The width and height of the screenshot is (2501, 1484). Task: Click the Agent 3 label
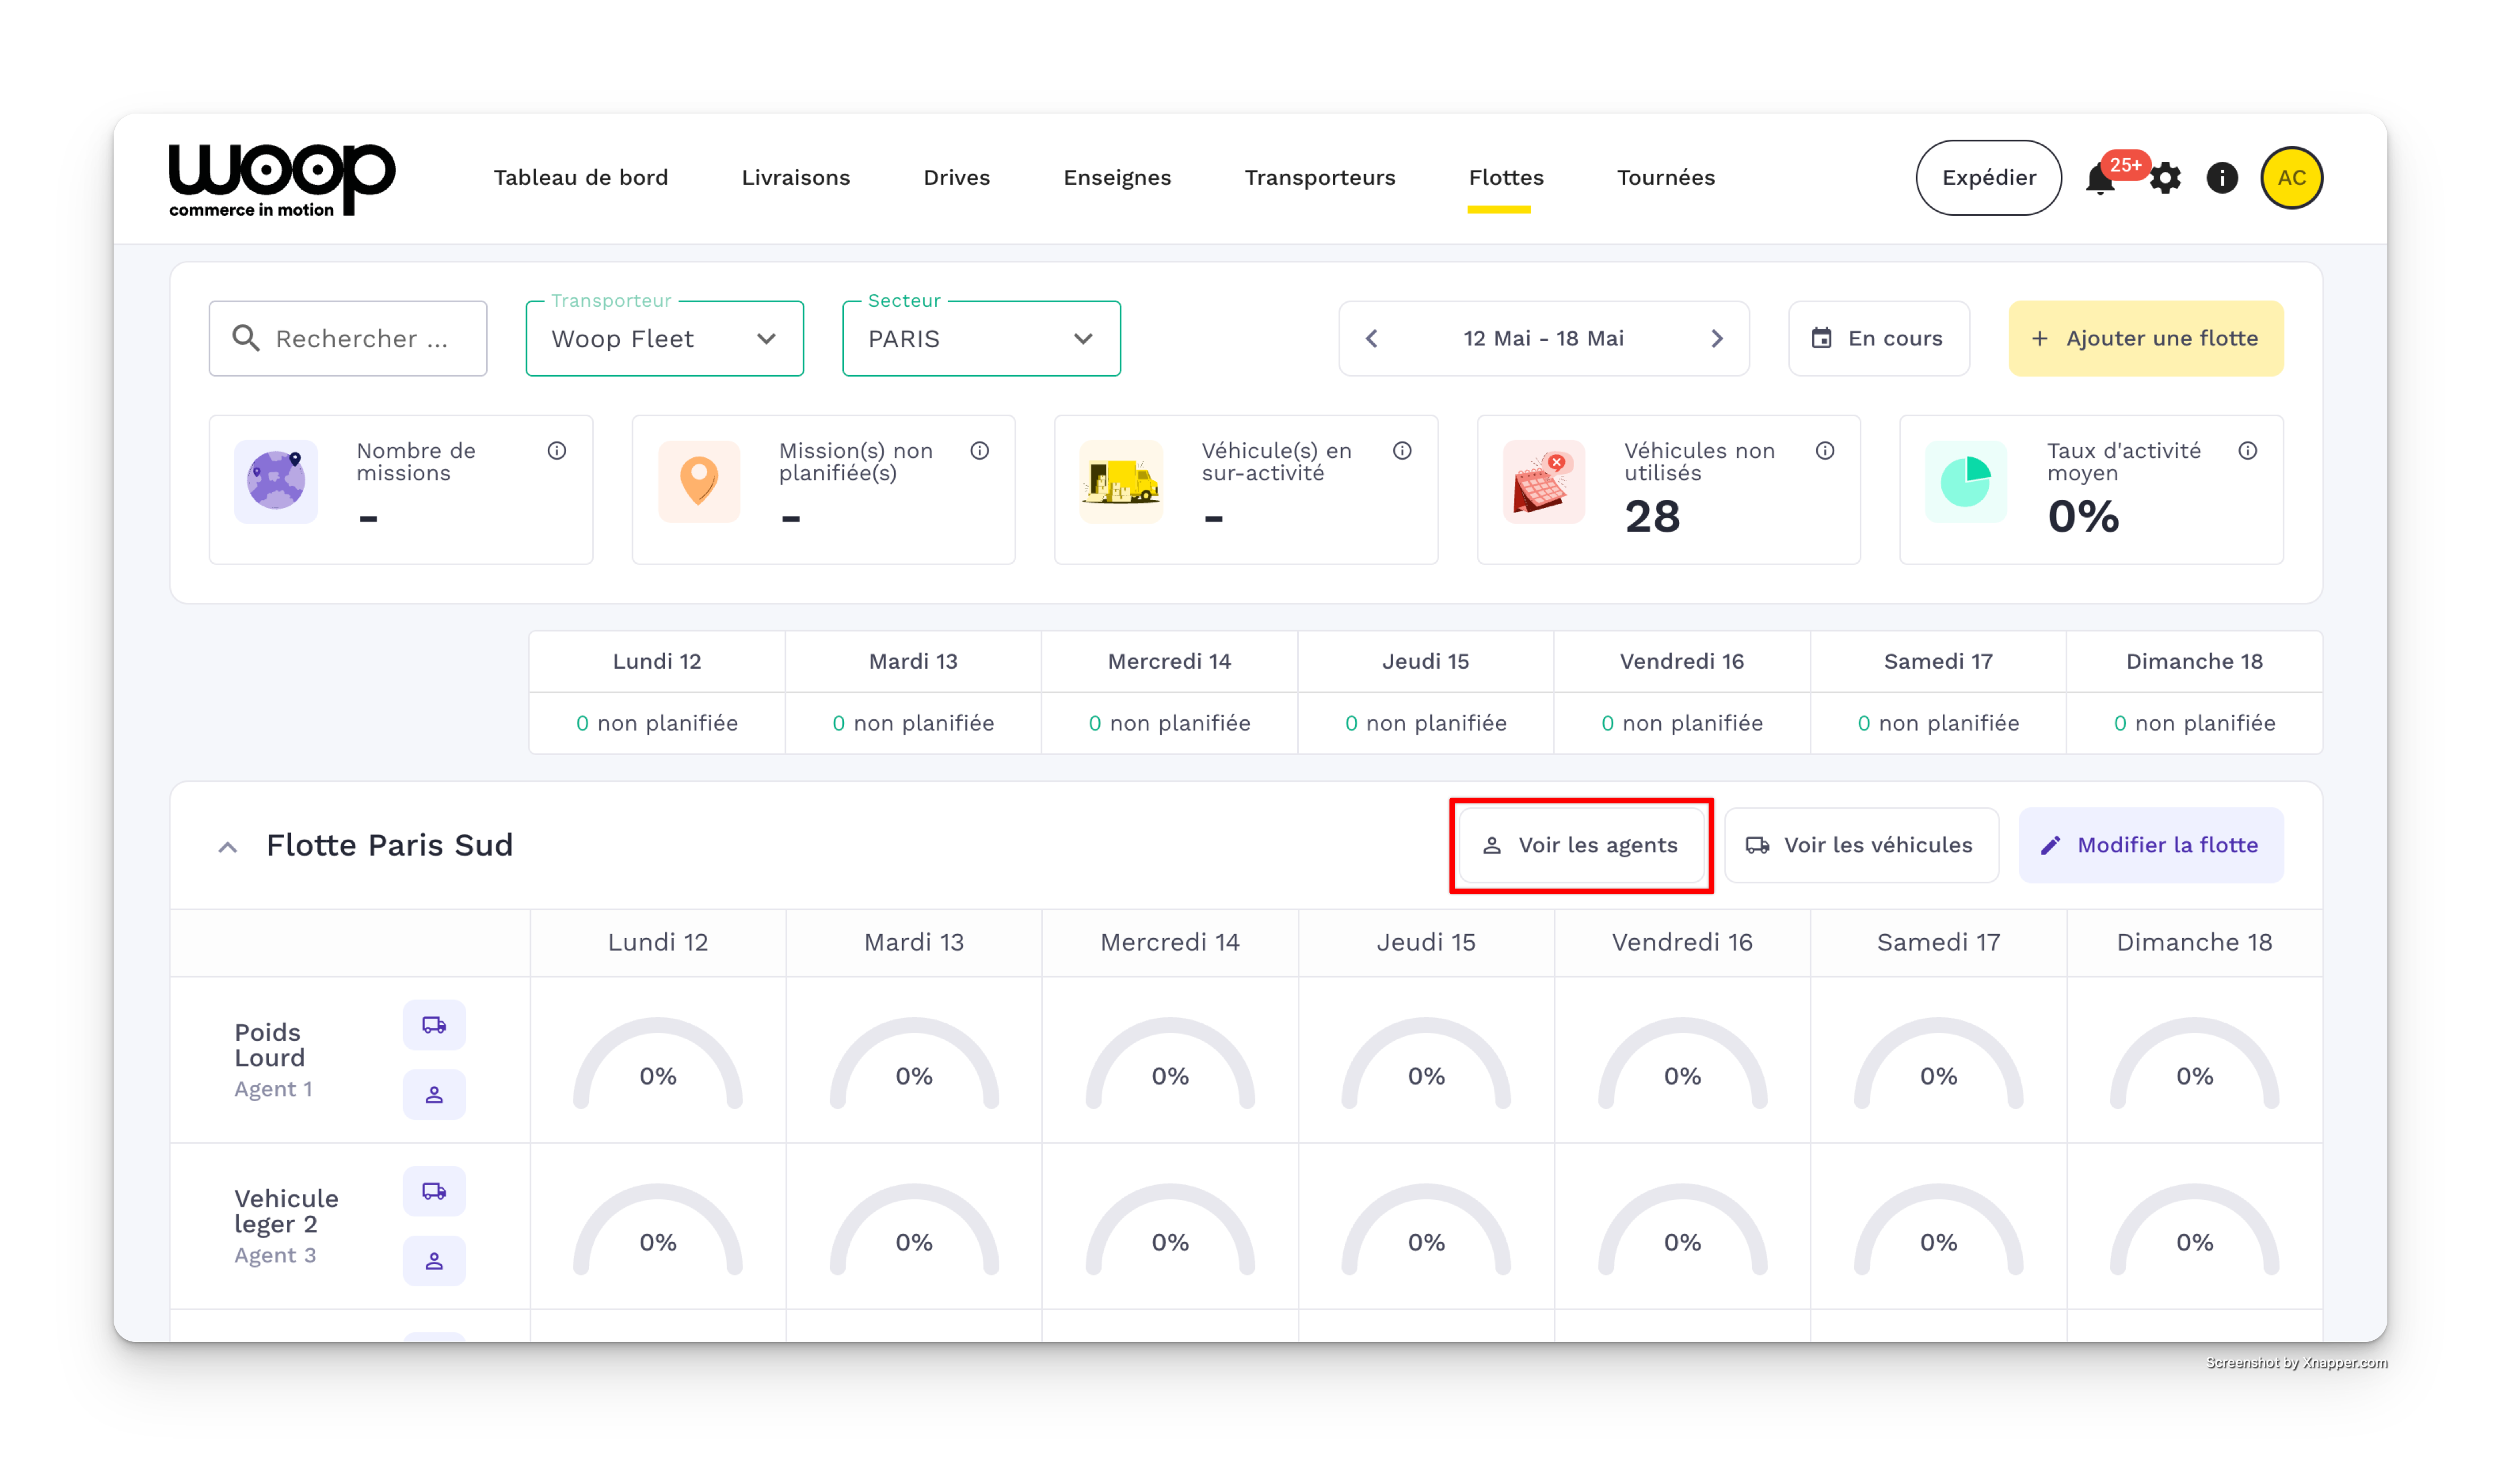pyautogui.click(x=275, y=1255)
